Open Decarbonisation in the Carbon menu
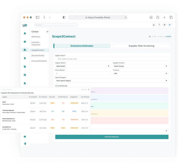The height and width of the screenshot is (166, 178). [x=38, y=55]
